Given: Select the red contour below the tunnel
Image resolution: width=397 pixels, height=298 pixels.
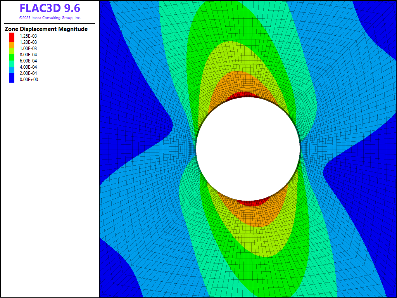Looking at the screenshot, I should [253, 202].
